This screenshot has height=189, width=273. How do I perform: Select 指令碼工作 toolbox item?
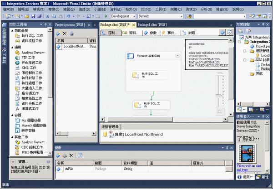point(27,93)
